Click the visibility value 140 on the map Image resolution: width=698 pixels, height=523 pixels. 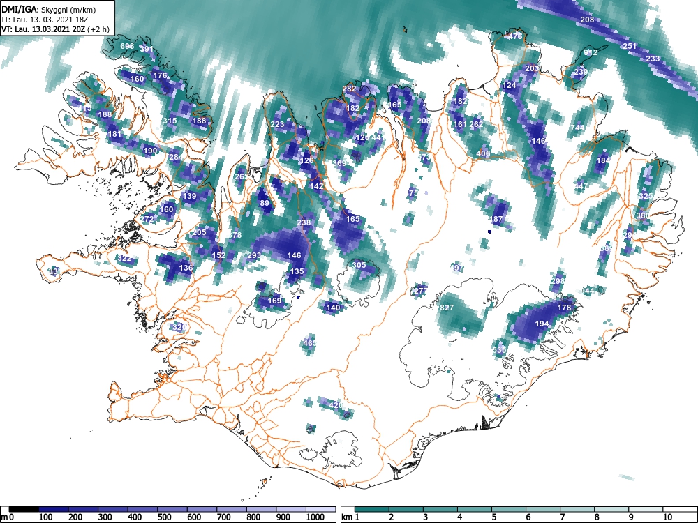click(333, 308)
